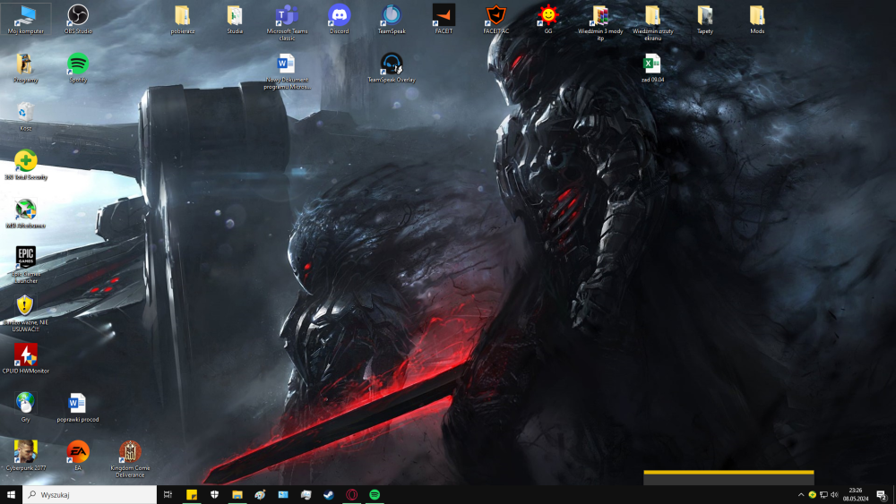Select the Epic Games Launcher icon
This screenshot has height=504, width=896.
[26, 257]
